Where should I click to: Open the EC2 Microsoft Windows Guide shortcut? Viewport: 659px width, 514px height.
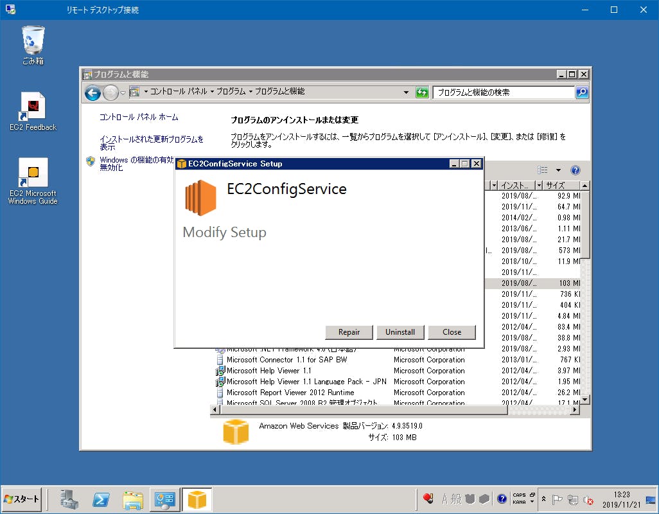pyautogui.click(x=33, y=181)
